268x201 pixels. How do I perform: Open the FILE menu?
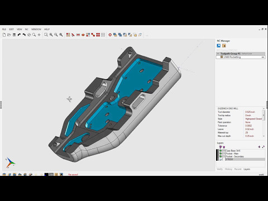pyautogui.click(x=4, y=29)
